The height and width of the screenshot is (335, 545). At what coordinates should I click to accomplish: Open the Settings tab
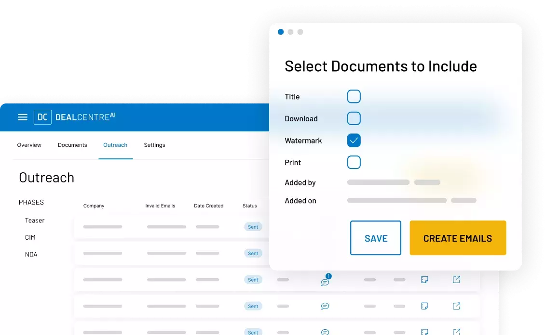154,145
